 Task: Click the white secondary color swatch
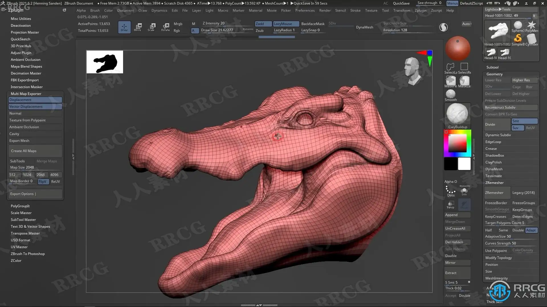pos(464,164)
